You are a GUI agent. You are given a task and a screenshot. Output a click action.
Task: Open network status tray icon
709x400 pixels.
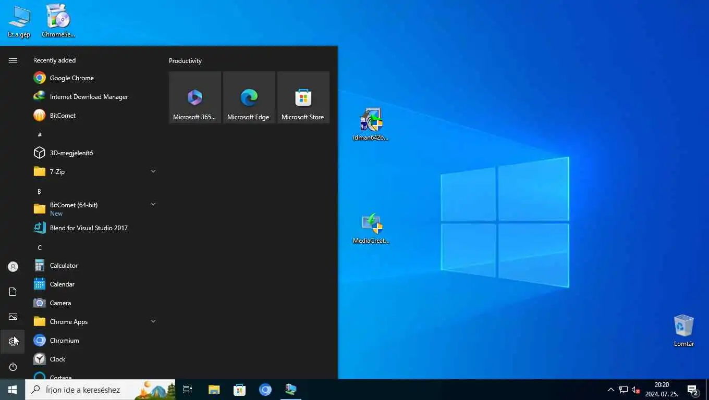624,390
